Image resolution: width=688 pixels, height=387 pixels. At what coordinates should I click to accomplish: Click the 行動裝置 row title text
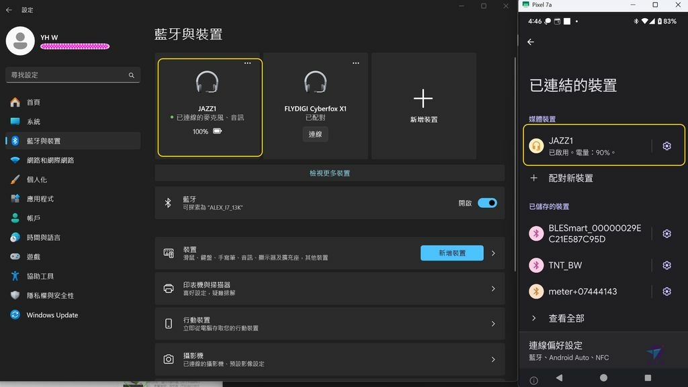(197, 320)
